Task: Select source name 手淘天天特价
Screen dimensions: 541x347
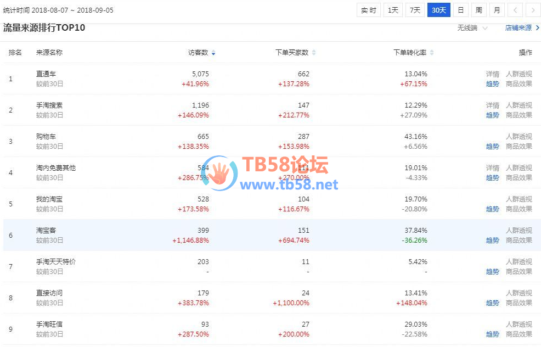Action: [x=56, y=262]
